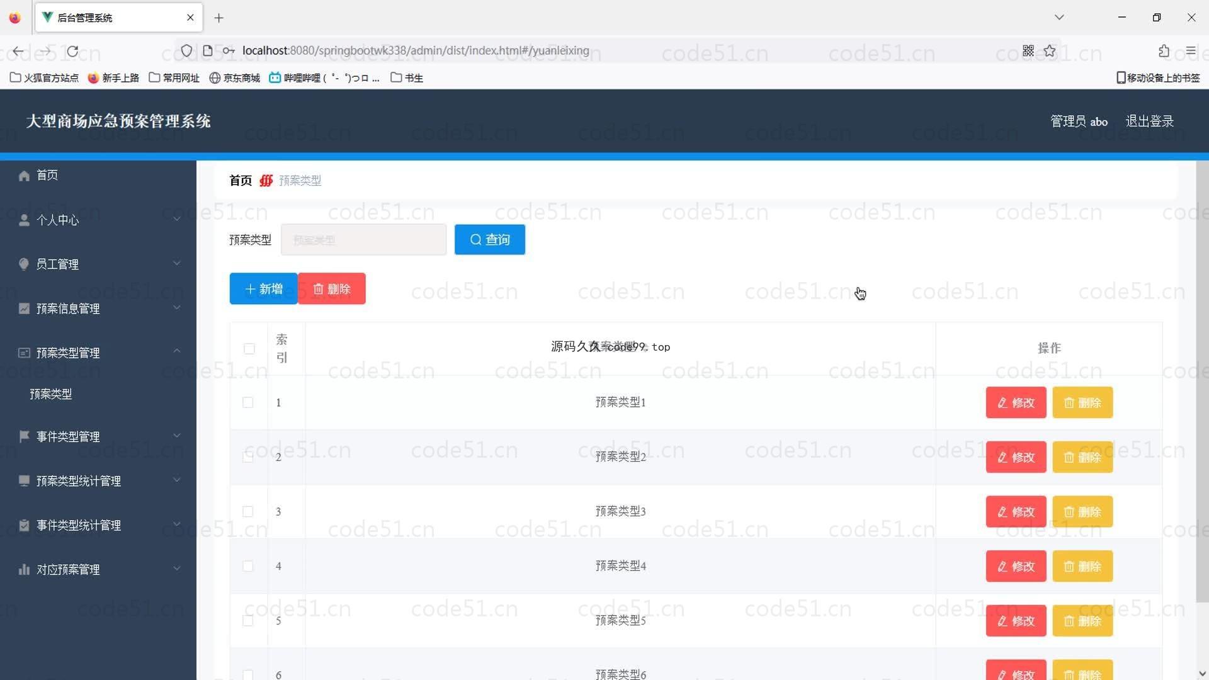The image size is (1209, 680).
Task: Click the 对应预案管理 bar chart icon
Action: point(24,570)
